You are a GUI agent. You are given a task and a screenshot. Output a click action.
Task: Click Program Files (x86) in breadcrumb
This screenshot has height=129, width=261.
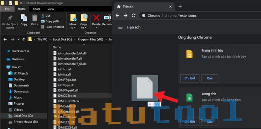pyautogui.click(x=90, y=40)
